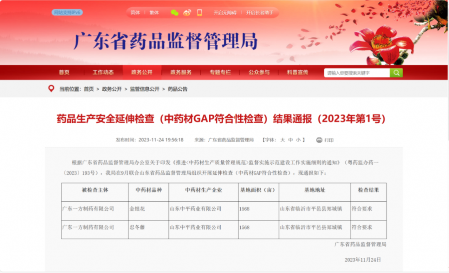Set font size to 小 (small)

point(298,140)
